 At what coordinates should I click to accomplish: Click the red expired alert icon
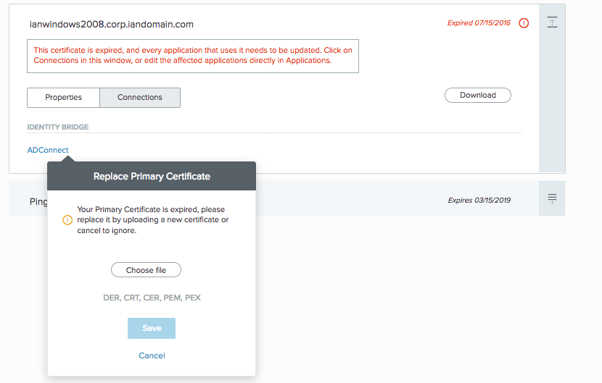point(524,23)
